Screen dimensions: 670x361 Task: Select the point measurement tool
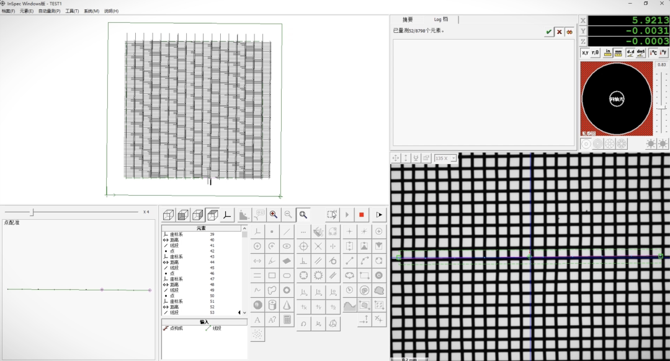(272, 232)
